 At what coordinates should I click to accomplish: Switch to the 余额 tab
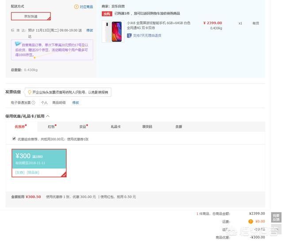pyautogui.click(x=179, y=127)
